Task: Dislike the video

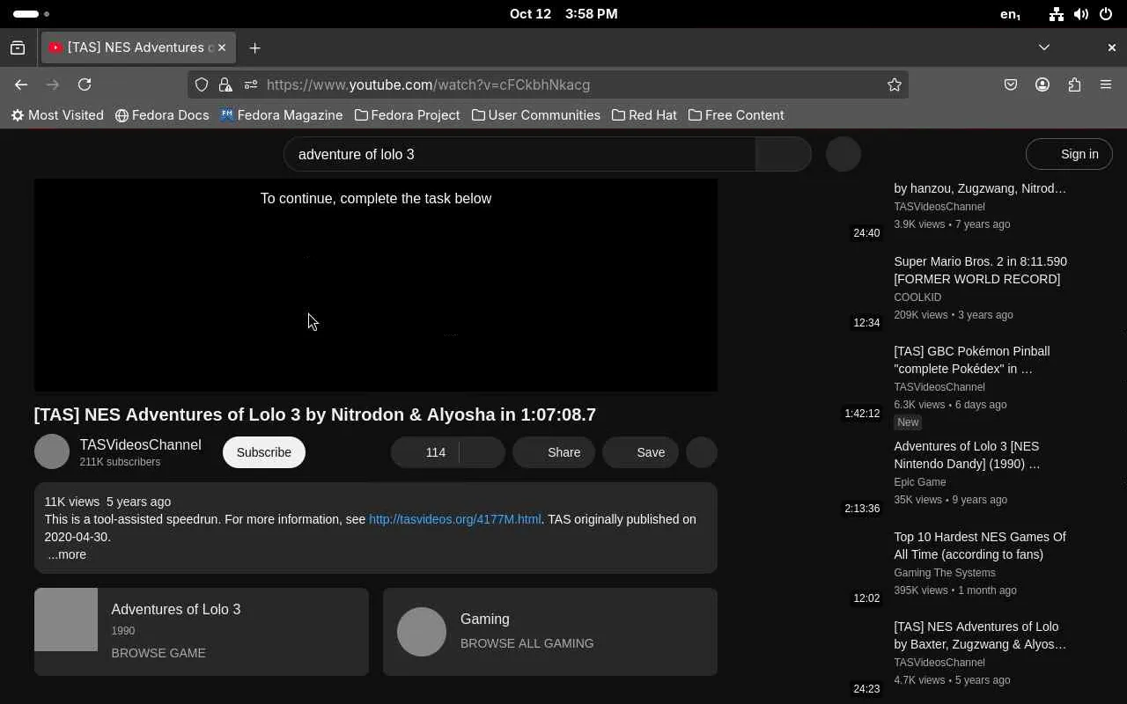Action: [x=482, y=452]
